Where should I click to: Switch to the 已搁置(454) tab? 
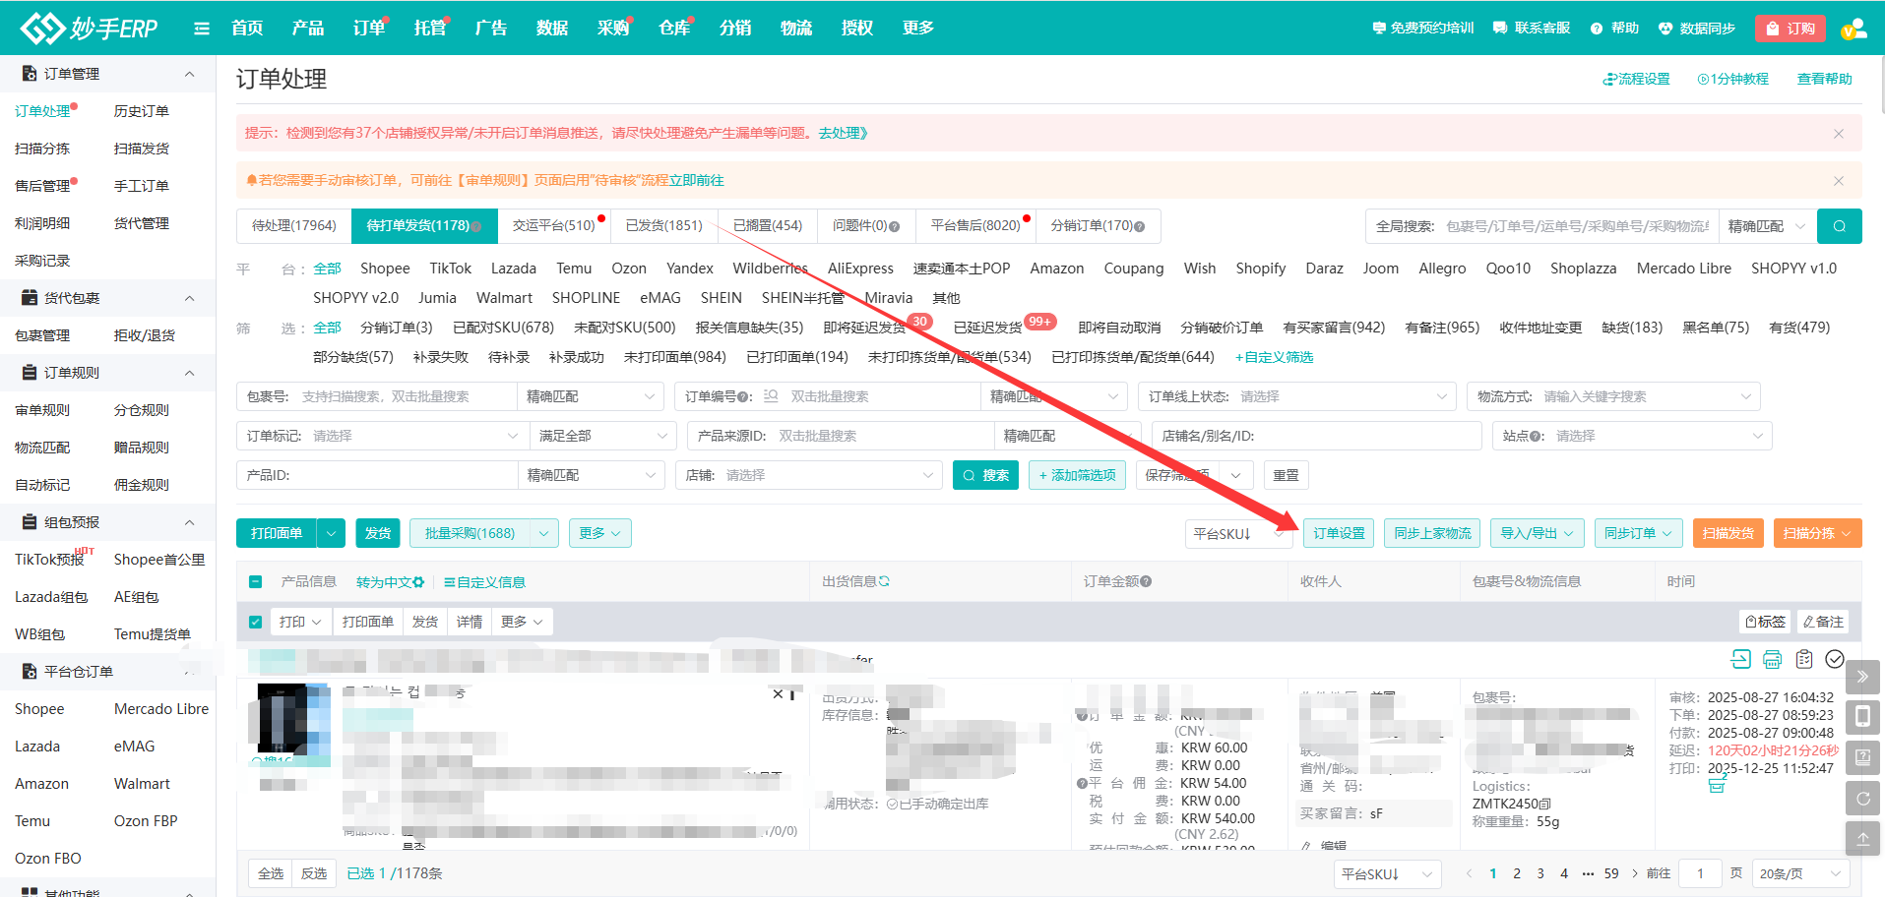coord(768,226)
